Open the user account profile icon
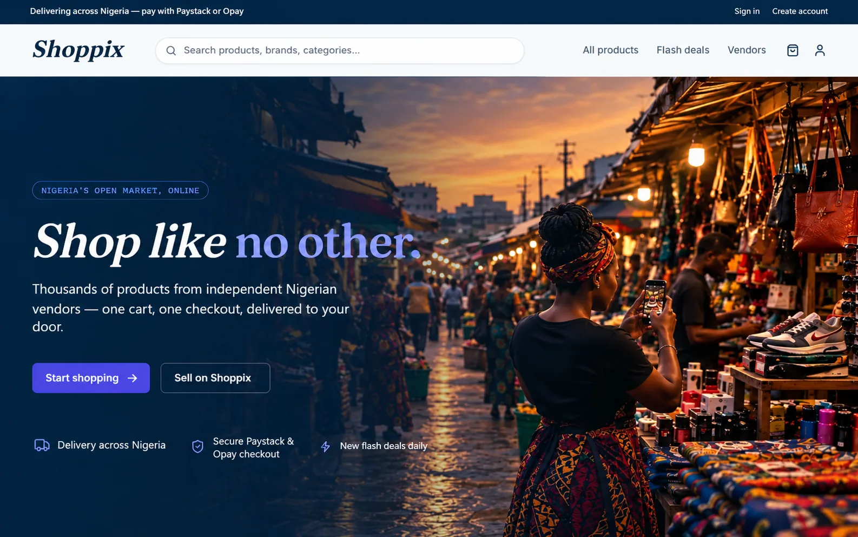Viewport: 858px width, 537px height. (820, 50)
